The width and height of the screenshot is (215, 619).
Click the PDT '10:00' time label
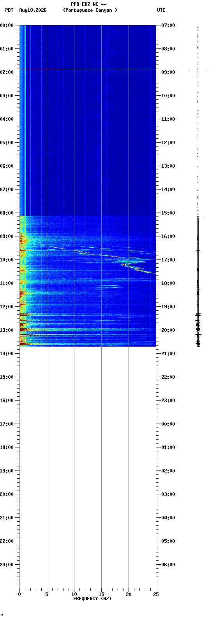click(x=7, y=260)
